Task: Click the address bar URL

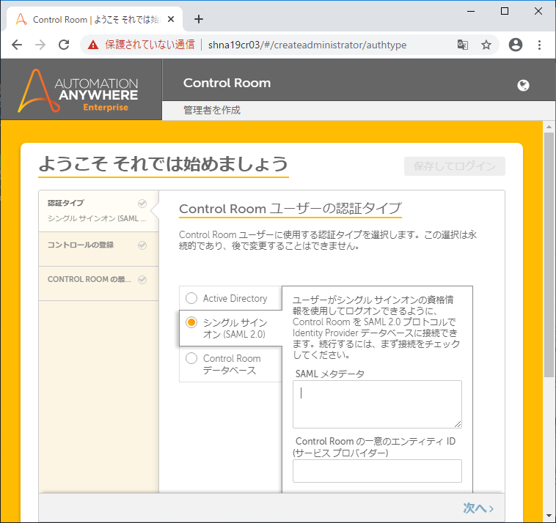Action: coord(307,45)
